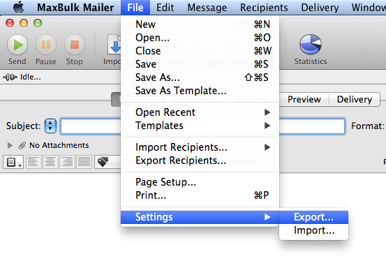This screenshot has width=386, height=263.
Task: Justify text alignment
Action: 84,162
